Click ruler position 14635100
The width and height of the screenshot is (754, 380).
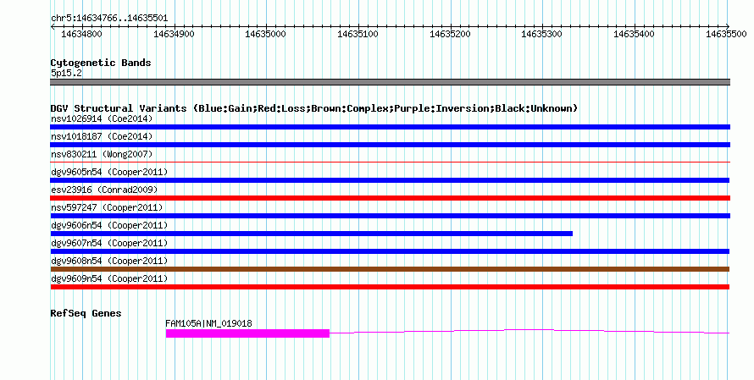point(358,34)
